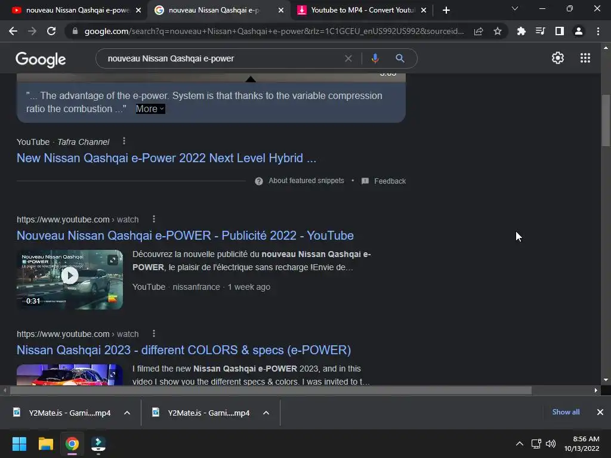Open Nissan Qashqai 2023 different COLORS link
Viewport: 611px width, 458px height.
[x=184, y=350]
